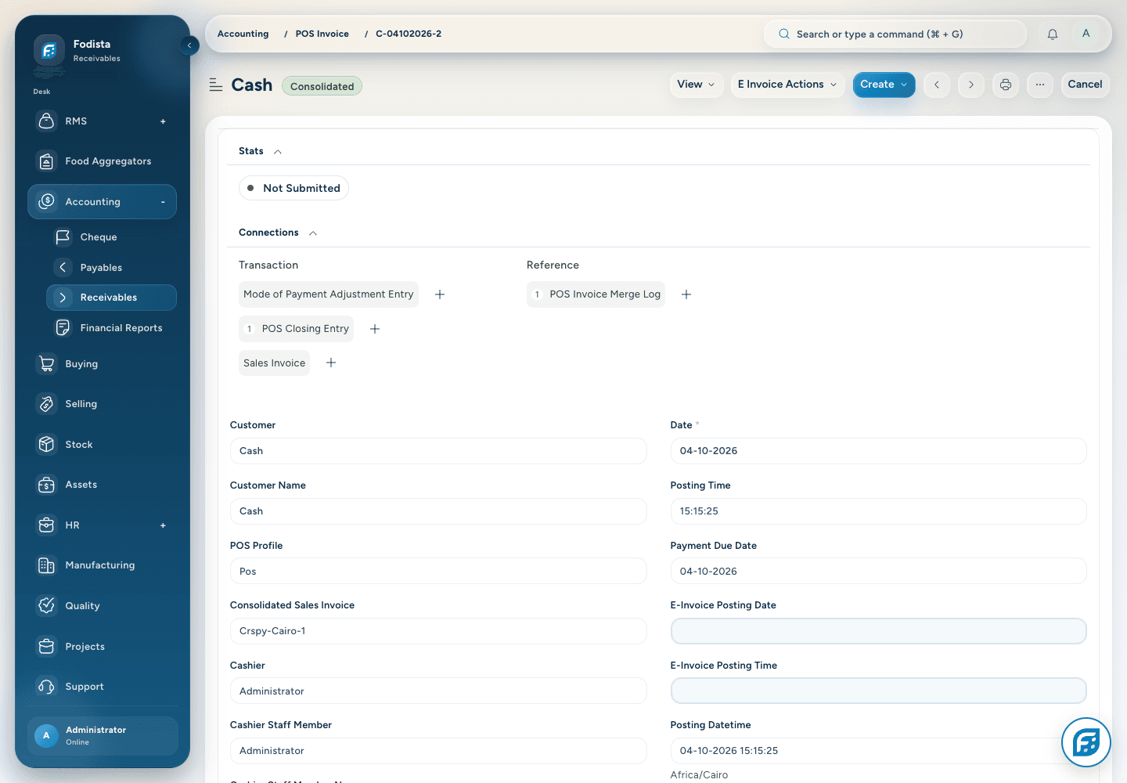Click the user avatar in top bar

(x=1086, y=34)
